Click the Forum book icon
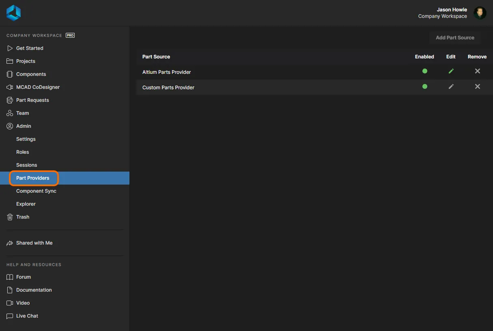This screenshot has width=493, height=331. [10, 277]
